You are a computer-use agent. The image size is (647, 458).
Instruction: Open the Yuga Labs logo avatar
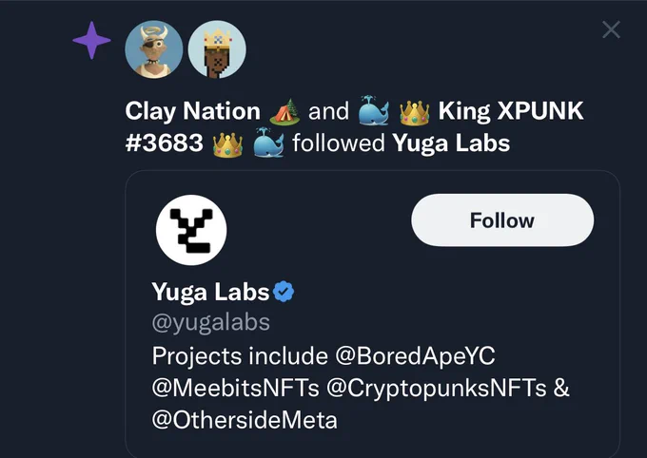click(191, 230)
